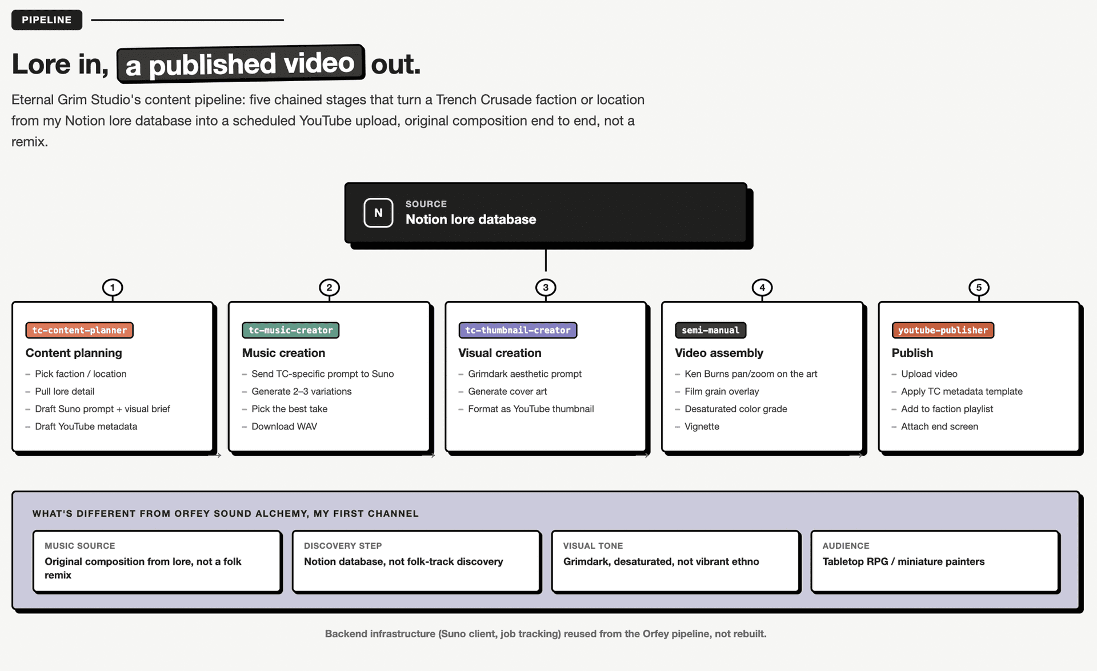
Task: Open the AUDIENCE comparison card
Action: click(x=935, y=561)
